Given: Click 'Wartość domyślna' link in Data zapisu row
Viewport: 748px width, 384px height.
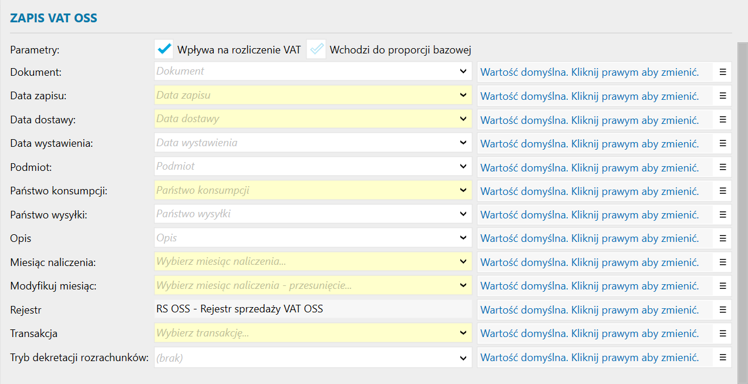Looking at the screenshot, I should point(589,96).
